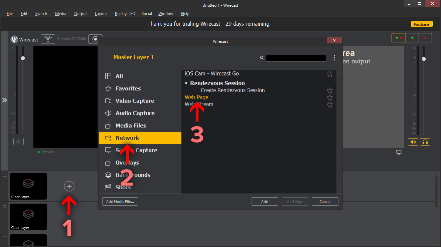Select iOS Cam - Wirecast Go source
The height and width of the screenshot is (247, 441).
tap(212, 73)
